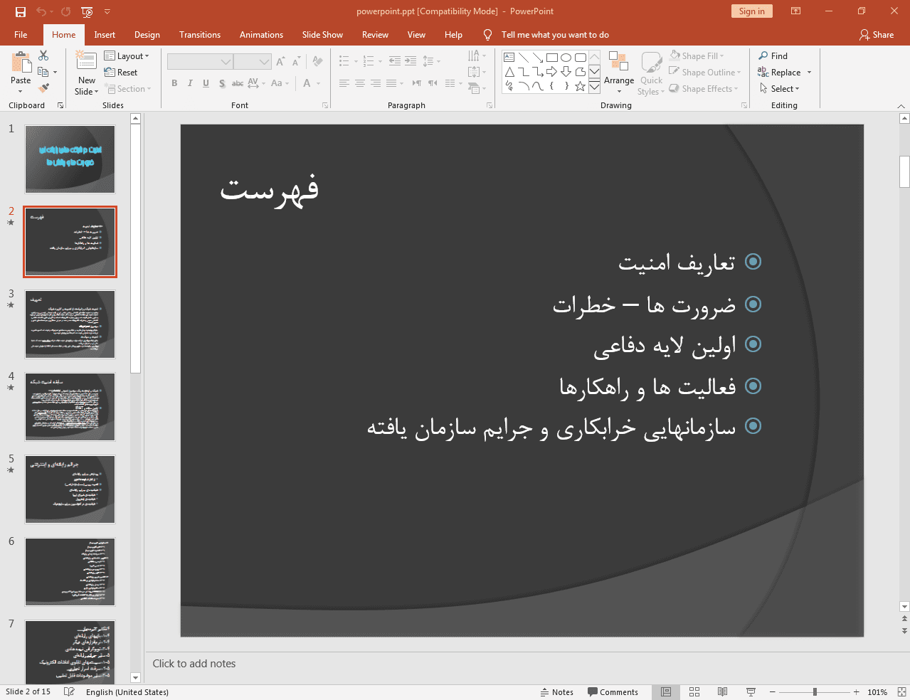The width and height of the screenshot is (910, 700).
Task: Toggle Normal view button in status bar
Action: (666, 692)
